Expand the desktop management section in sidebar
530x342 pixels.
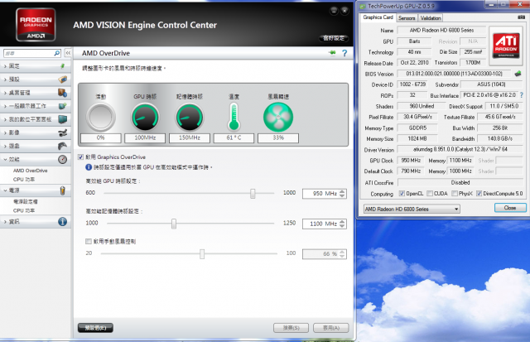point(5,93)
